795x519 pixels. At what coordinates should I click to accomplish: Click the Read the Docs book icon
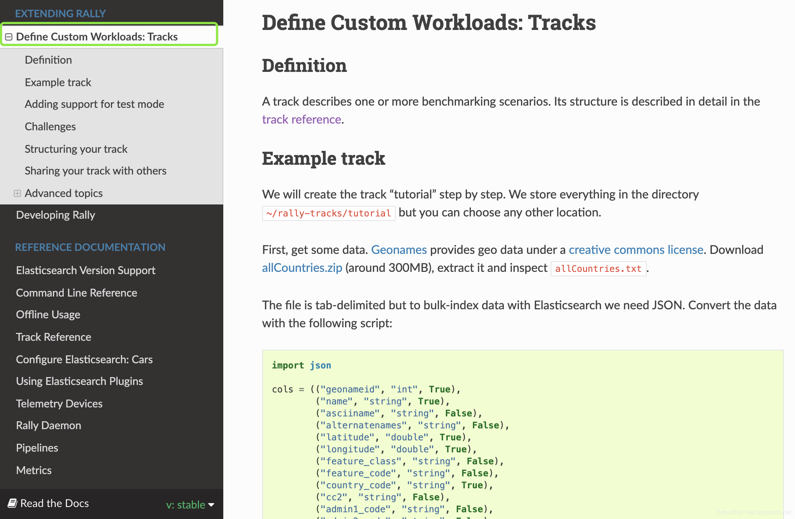click(x=12, y=503)
